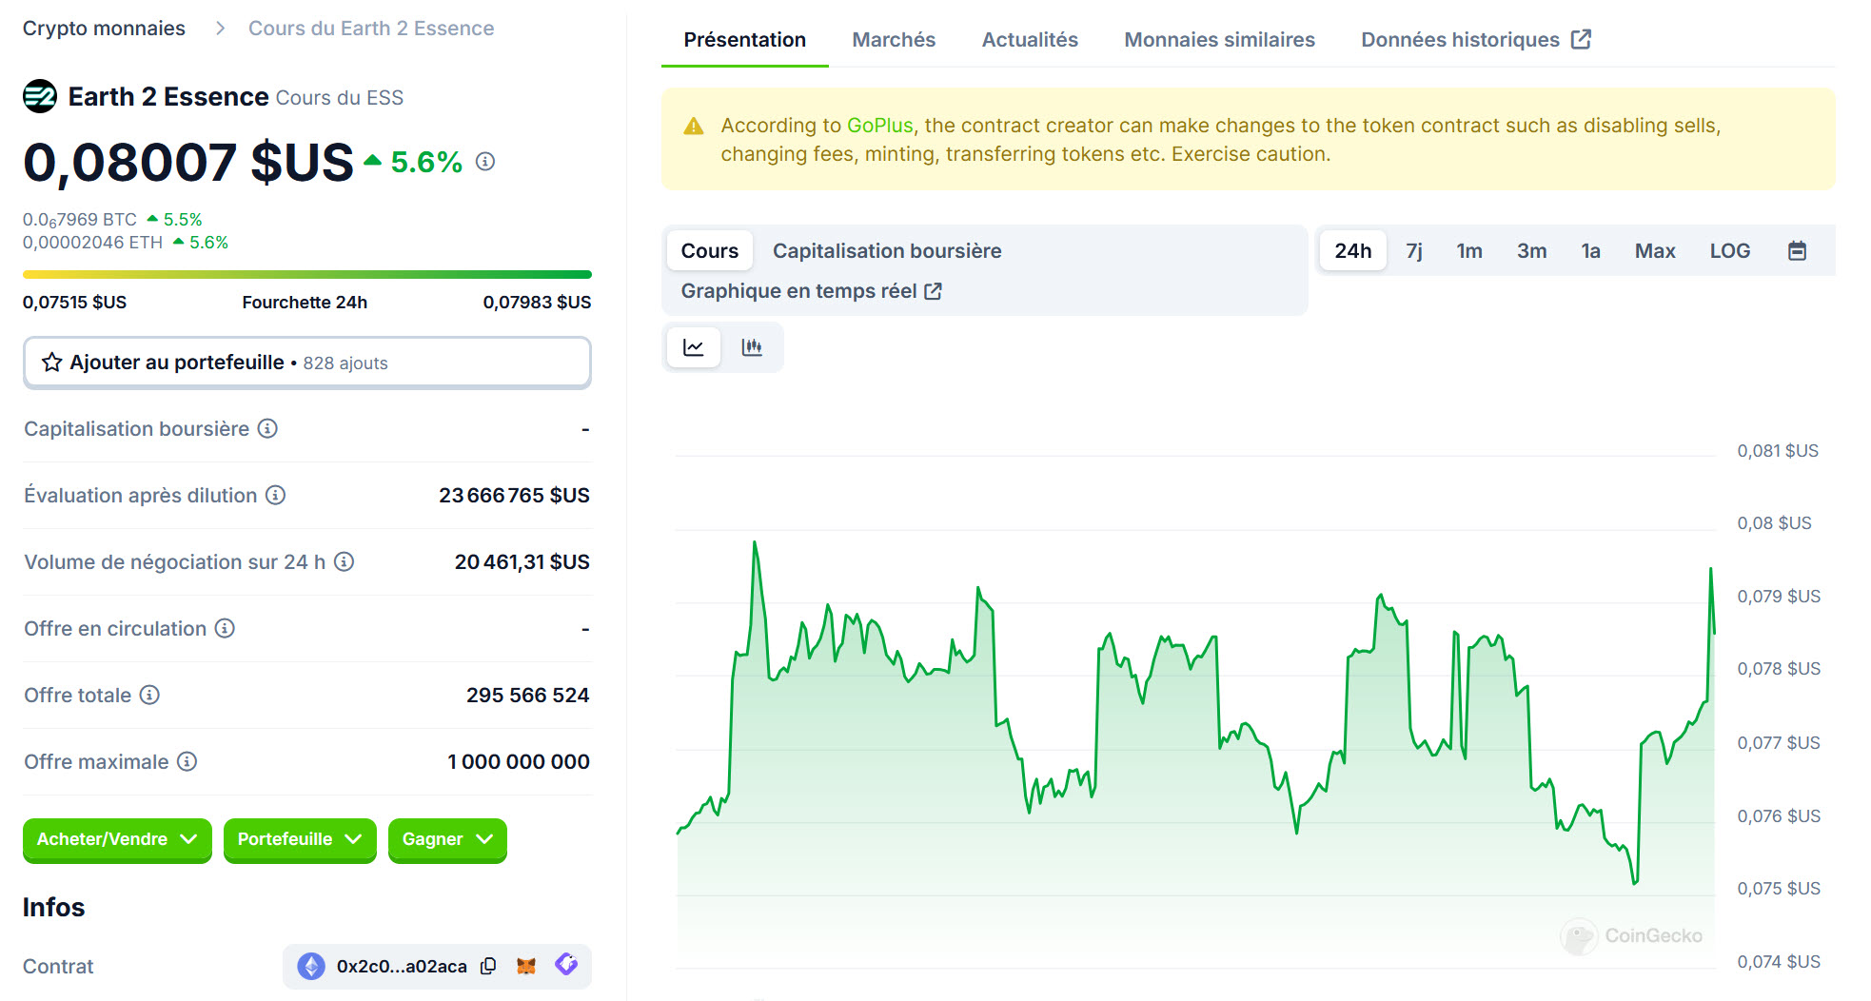Show info for Offre maximale
This screenshot has height=1001, width=1871.
tap(187, 761)
